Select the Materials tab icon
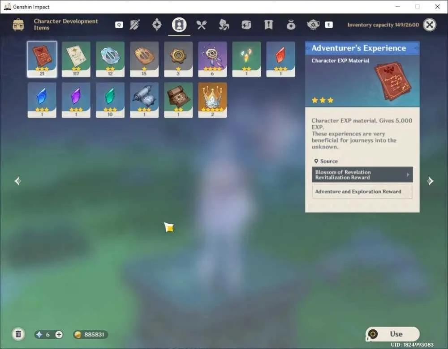The height and width of the screenshot is (349, 448). pyautogui.click(x=224, y=25)
